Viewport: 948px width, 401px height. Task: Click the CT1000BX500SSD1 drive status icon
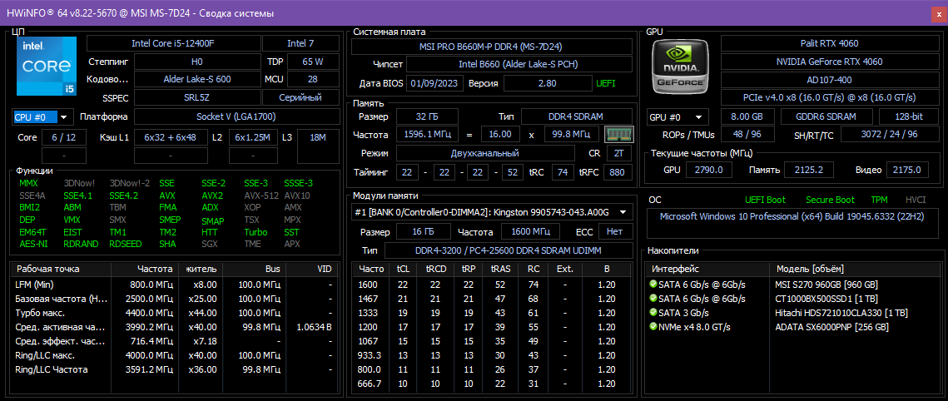pos(653,299)
